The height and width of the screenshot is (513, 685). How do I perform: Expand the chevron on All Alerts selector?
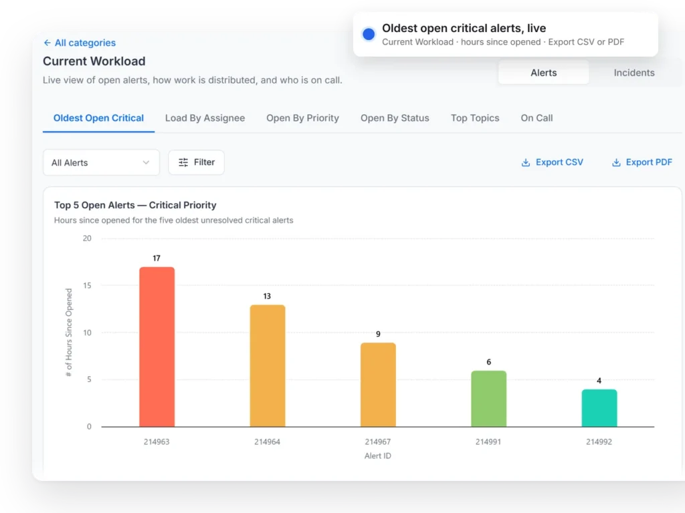(x=146, y=162)
